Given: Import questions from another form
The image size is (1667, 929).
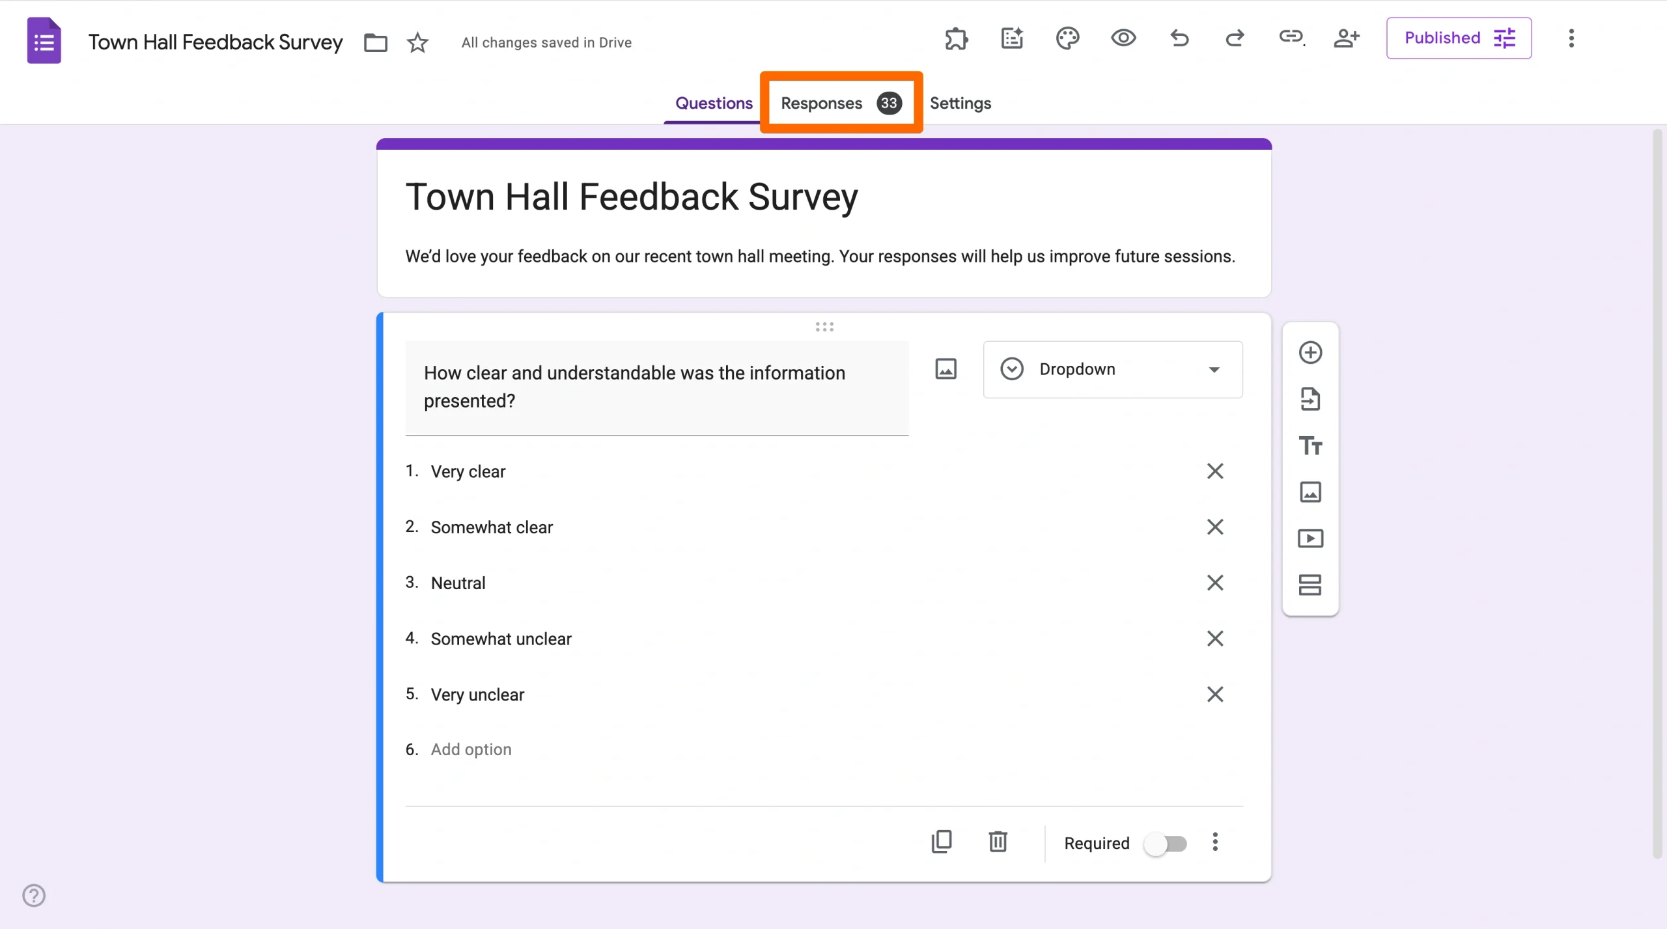Looking at the screenshot, I should click(1310, 398).
